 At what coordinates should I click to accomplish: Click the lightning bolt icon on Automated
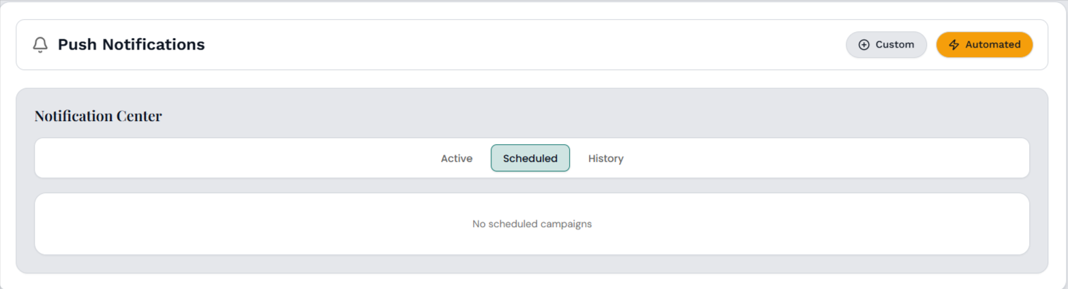(x=954, y=45)
